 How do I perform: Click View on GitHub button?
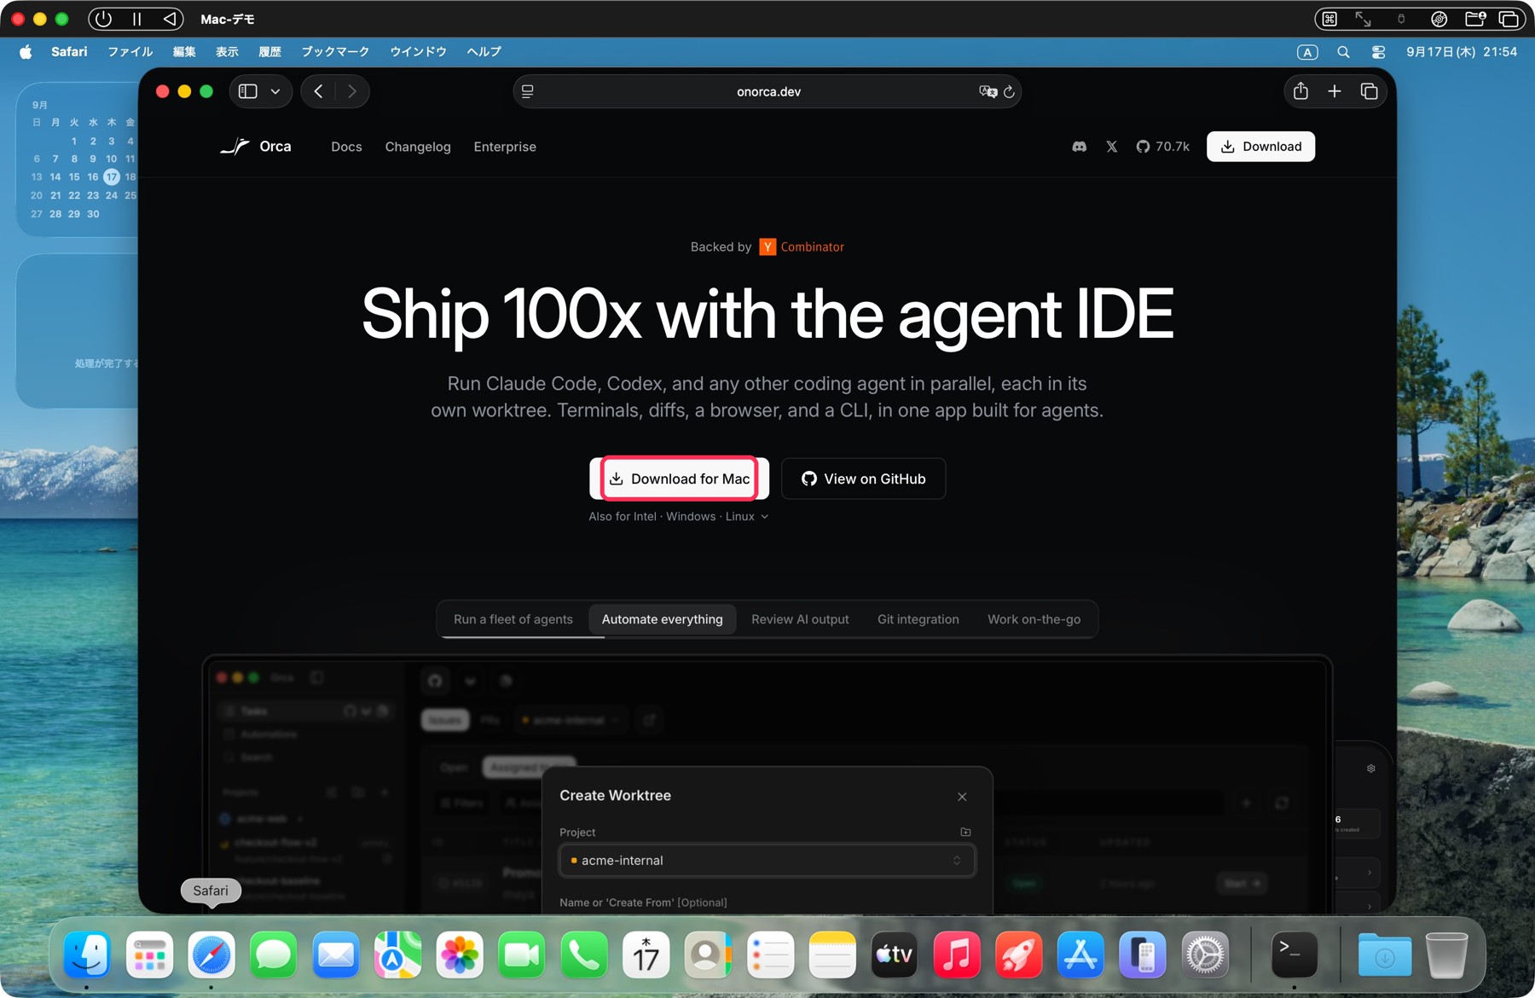(863, 479)
